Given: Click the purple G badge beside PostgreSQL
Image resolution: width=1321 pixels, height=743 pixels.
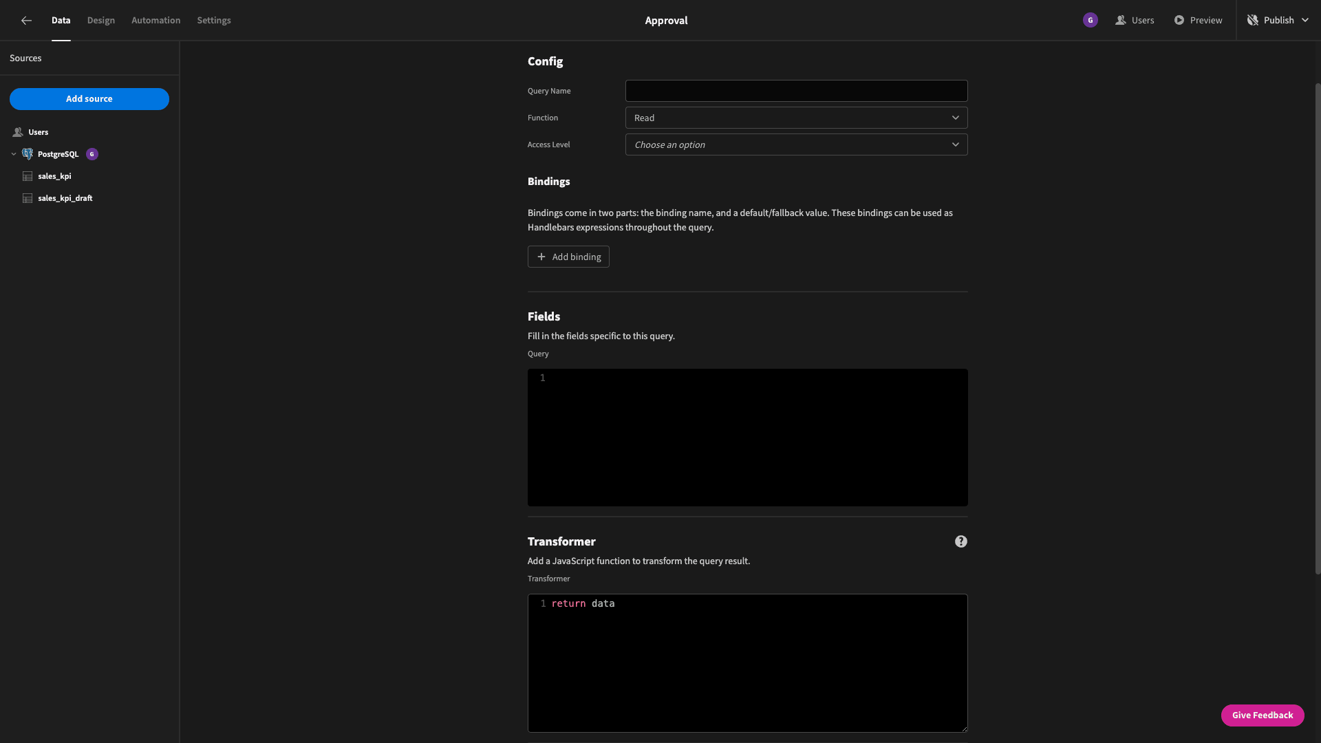Looking at the screenshot, I should [x=92, y=154].
